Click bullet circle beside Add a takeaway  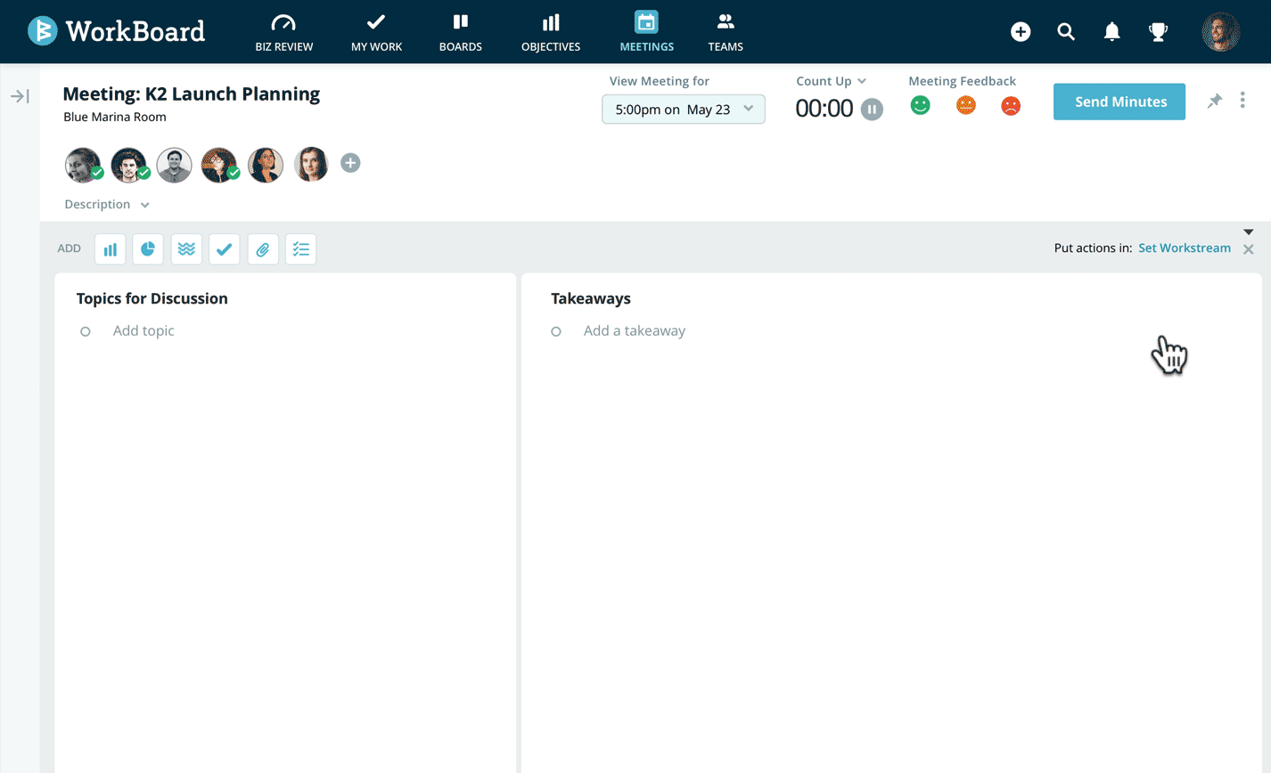[x=556, y=331]
